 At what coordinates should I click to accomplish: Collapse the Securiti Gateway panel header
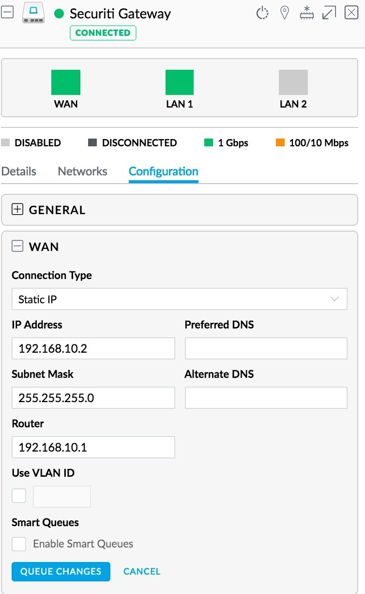click(x=7, y=13)
